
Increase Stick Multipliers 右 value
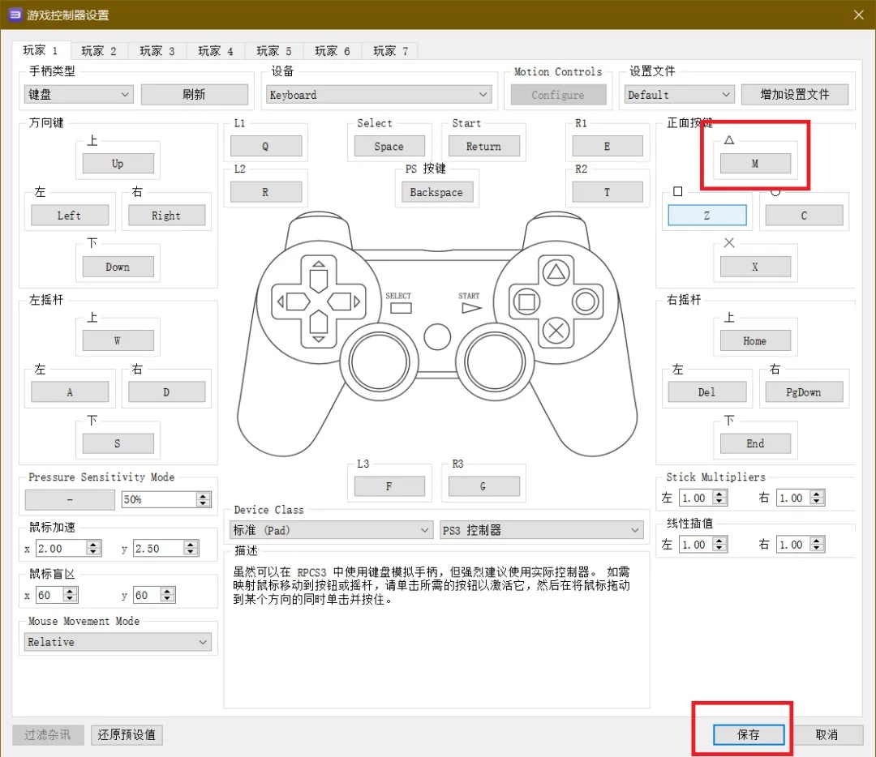[x=818, y=494]
